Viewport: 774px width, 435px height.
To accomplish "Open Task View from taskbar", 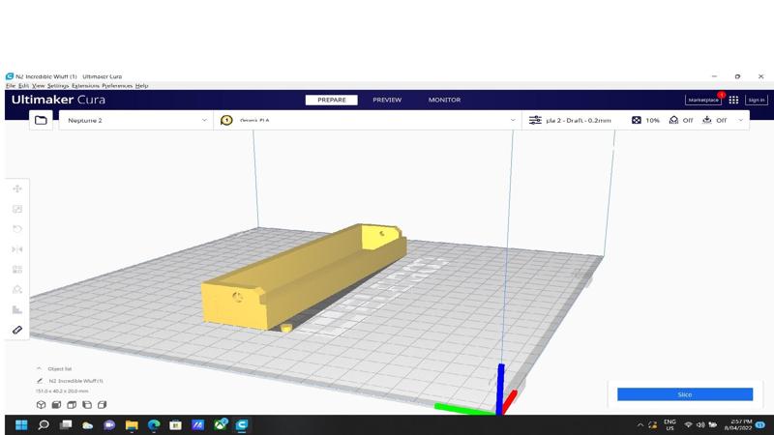I will click(66, 424).
